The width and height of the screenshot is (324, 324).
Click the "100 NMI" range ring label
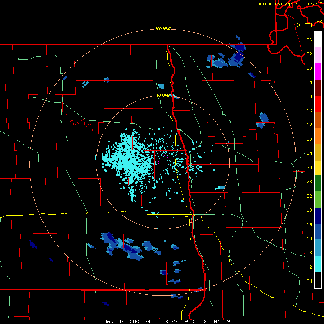tap(163, 29)
